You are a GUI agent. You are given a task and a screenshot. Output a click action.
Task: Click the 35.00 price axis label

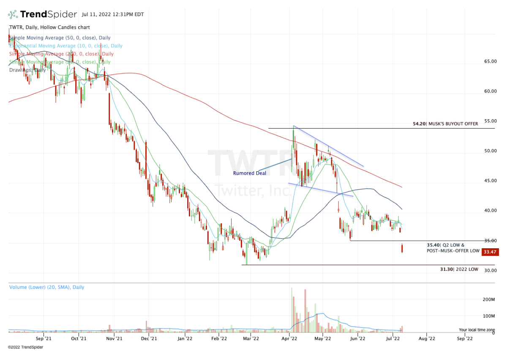tap(491, 241)
